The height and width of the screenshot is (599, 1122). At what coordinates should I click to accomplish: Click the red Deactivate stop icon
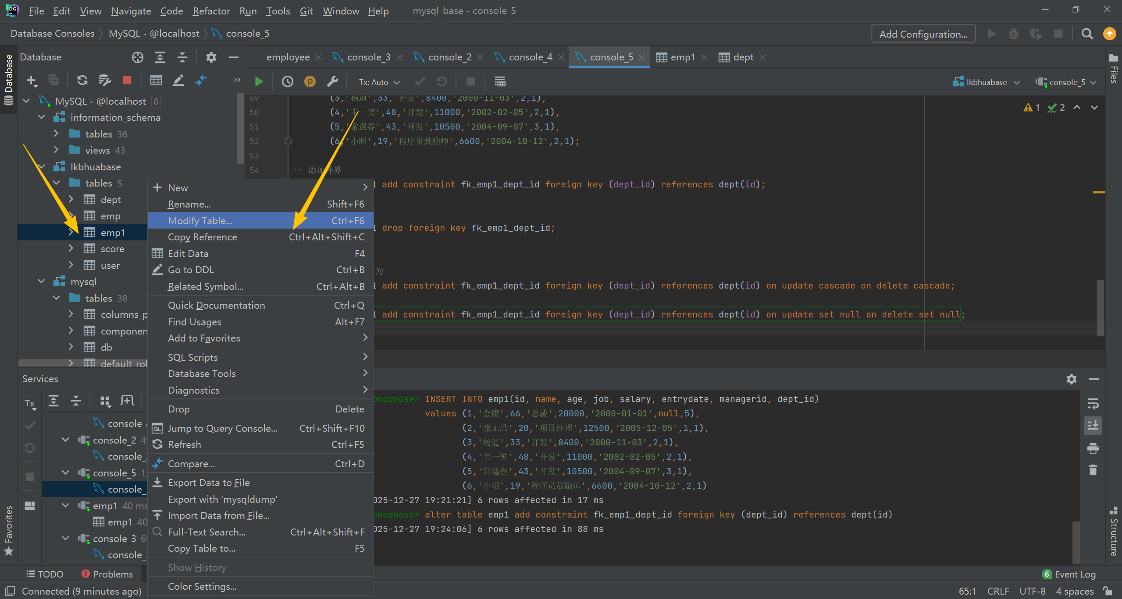[127, 80]
